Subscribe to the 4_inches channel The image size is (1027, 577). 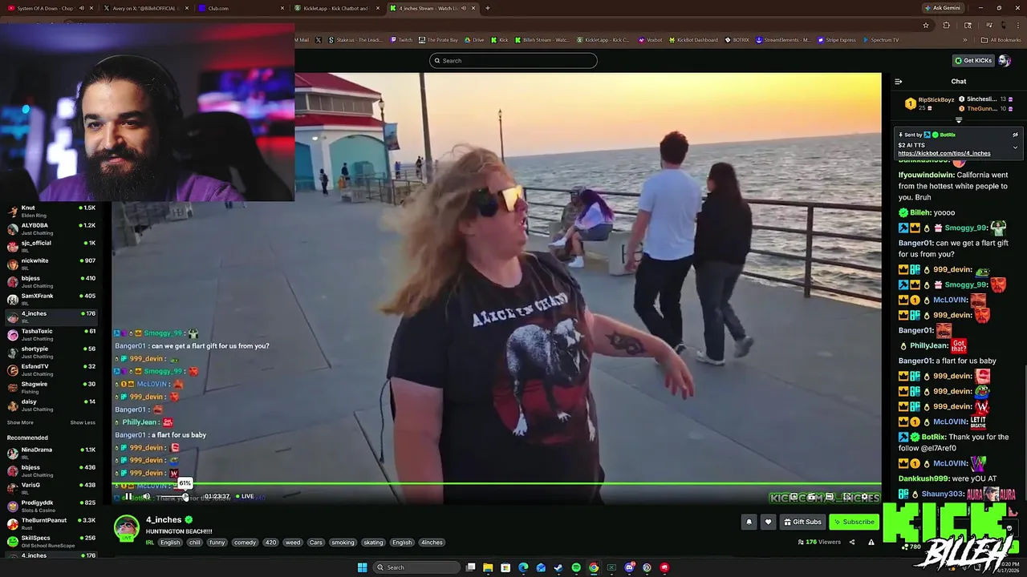pos(854,522)
